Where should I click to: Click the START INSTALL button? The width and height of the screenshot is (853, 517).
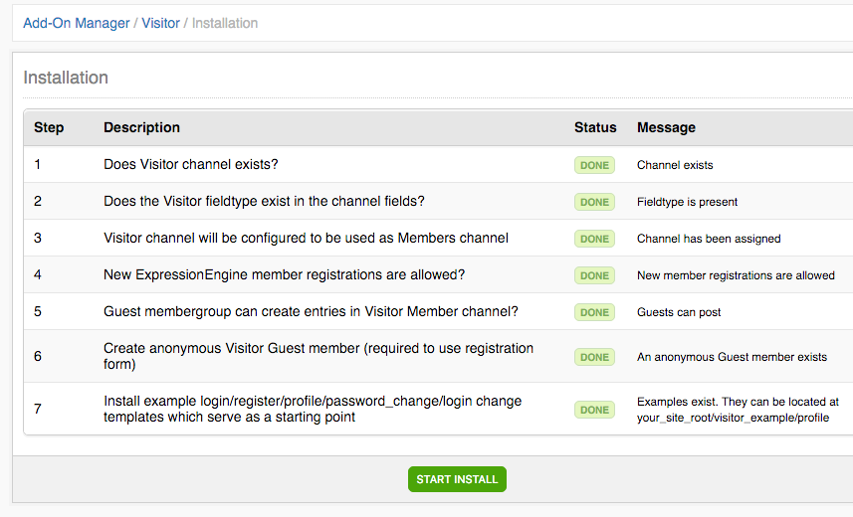click(457, 479)
